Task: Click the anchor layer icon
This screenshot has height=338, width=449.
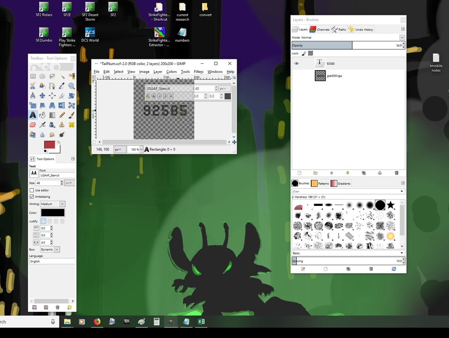Action: coord(380,173)
